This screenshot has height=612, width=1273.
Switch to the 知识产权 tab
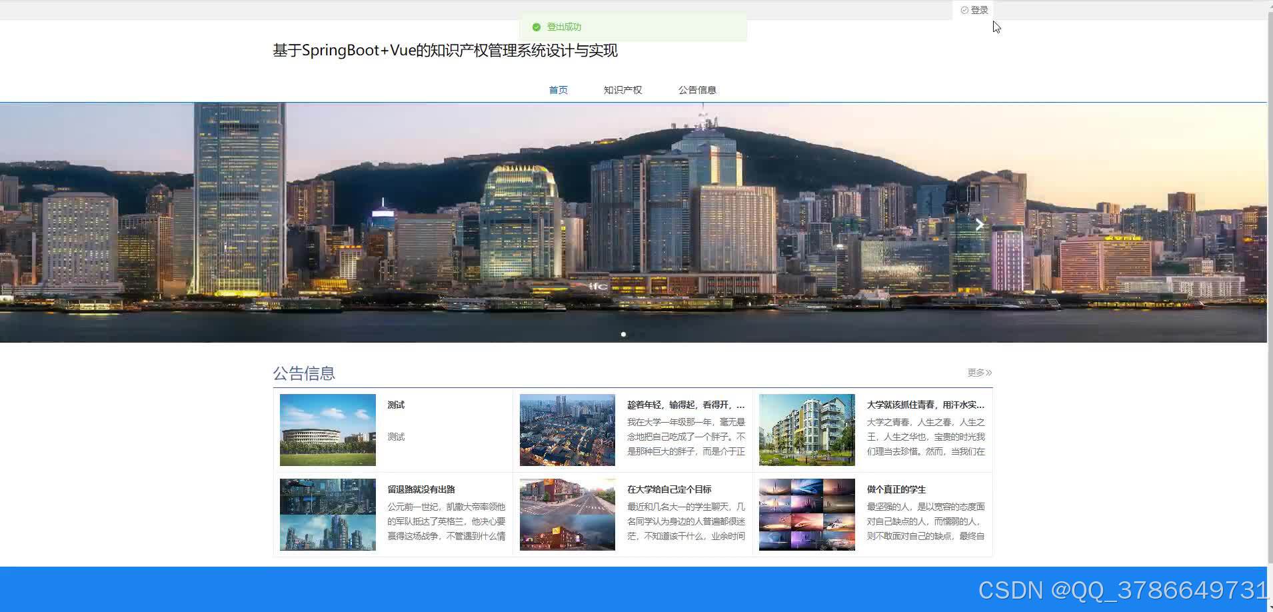point(622,89)
